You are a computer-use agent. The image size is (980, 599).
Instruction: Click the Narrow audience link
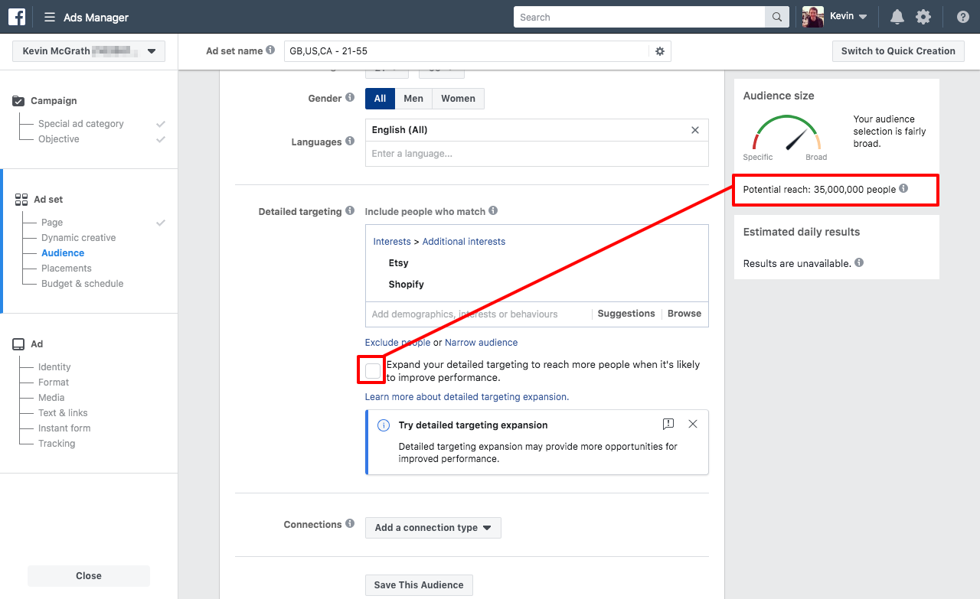(x=481, y=343)
